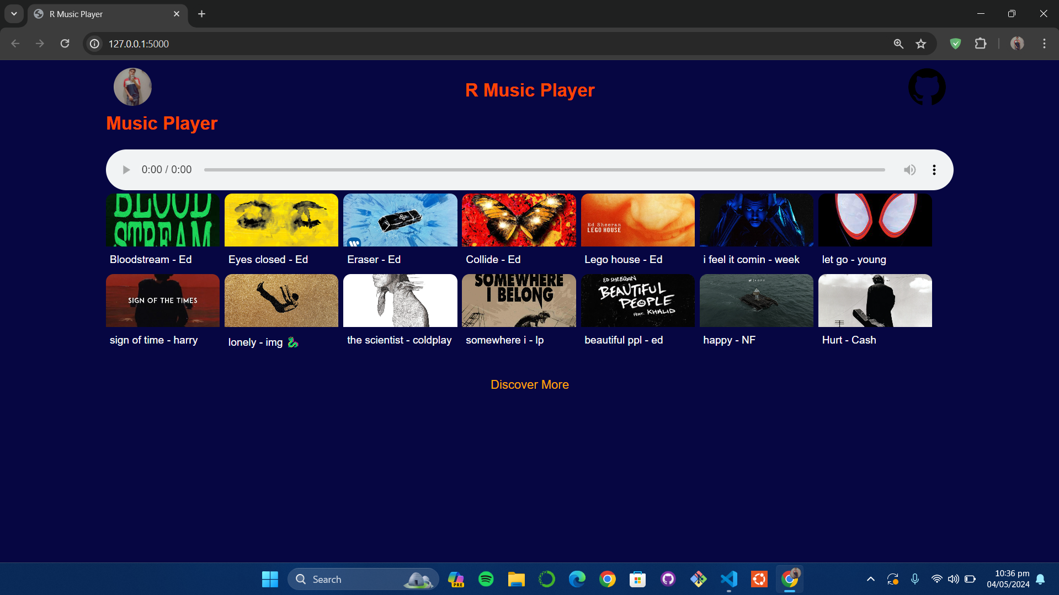The width and height of the screenshot is (1059, 595).
Task: Click 'happy - NF' title
Action: 729,340
